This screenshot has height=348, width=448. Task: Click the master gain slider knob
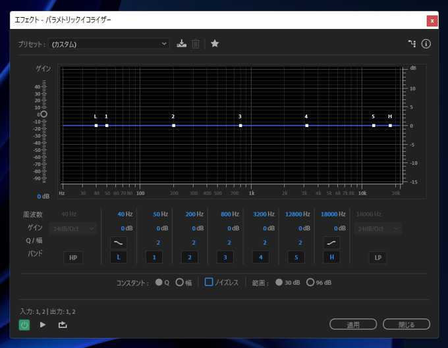click(x=43, y=114)
